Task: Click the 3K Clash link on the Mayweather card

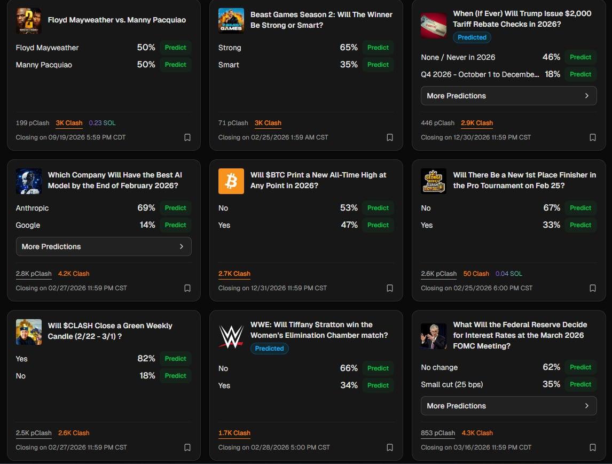Action: pos(69,122)
